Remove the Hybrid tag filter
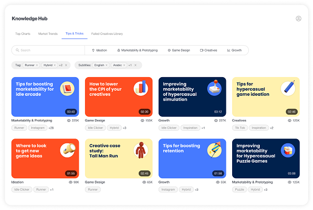The width and height of the screenshot is (313, 210). 55,65
